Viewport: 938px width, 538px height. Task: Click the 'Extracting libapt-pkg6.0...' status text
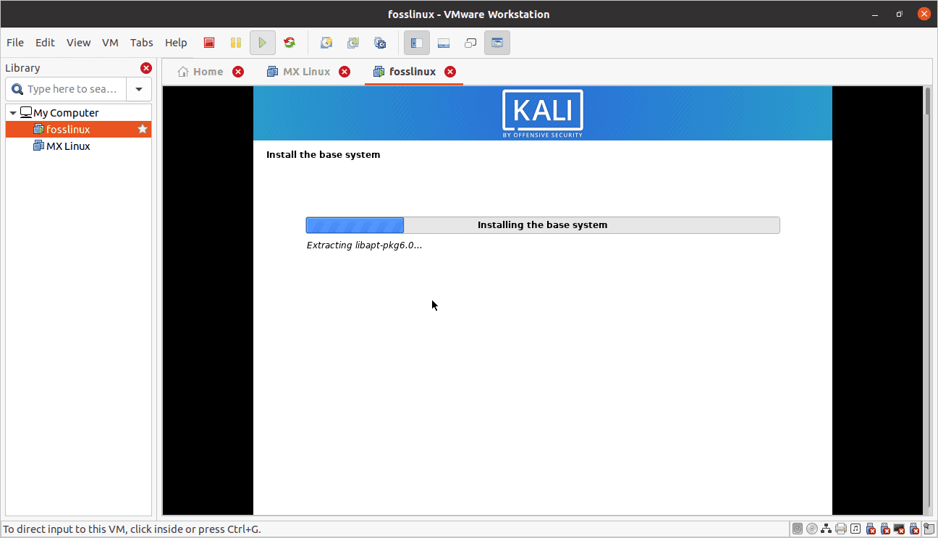pos(364,245)
